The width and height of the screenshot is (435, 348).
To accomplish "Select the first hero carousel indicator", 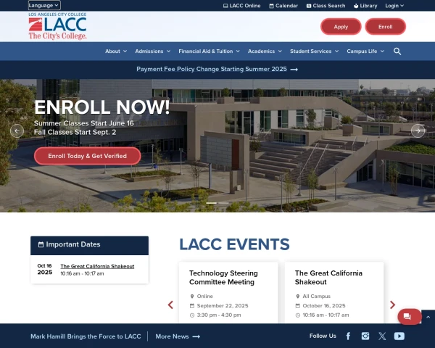I will pos(212,203).
